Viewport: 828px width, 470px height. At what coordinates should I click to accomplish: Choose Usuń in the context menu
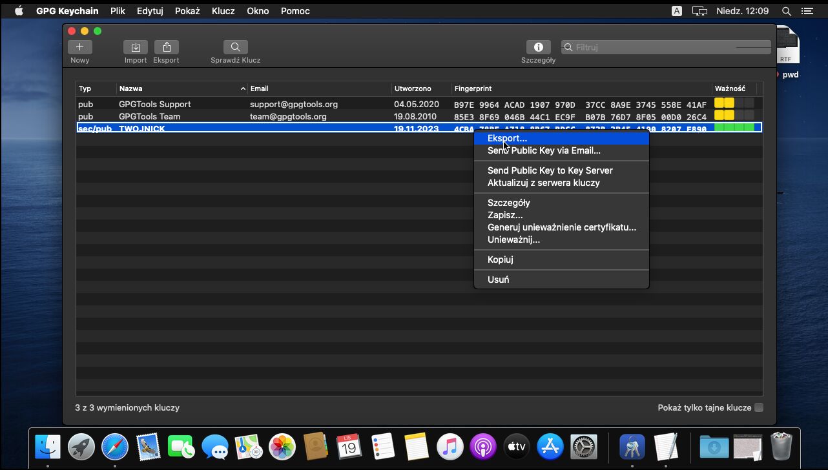click(498, 280)
